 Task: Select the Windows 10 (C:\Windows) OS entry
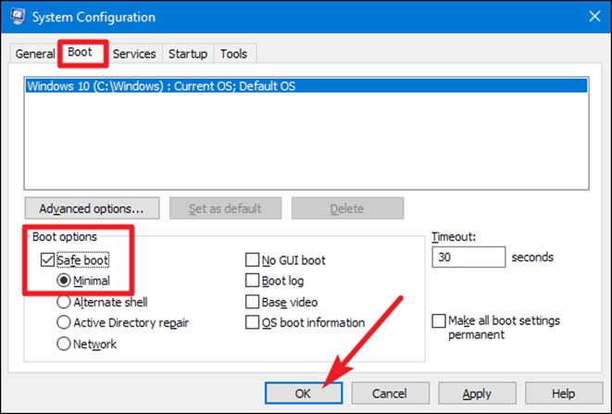click(306, 86)
